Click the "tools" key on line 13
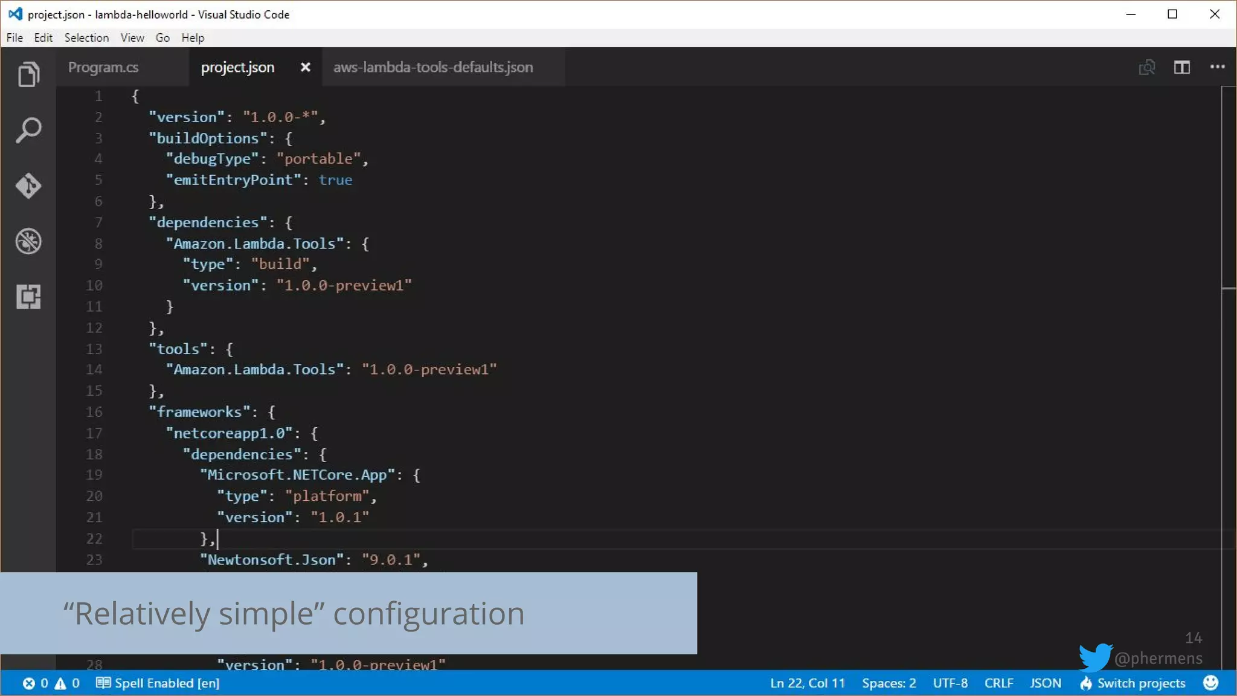 pos(178,349)
